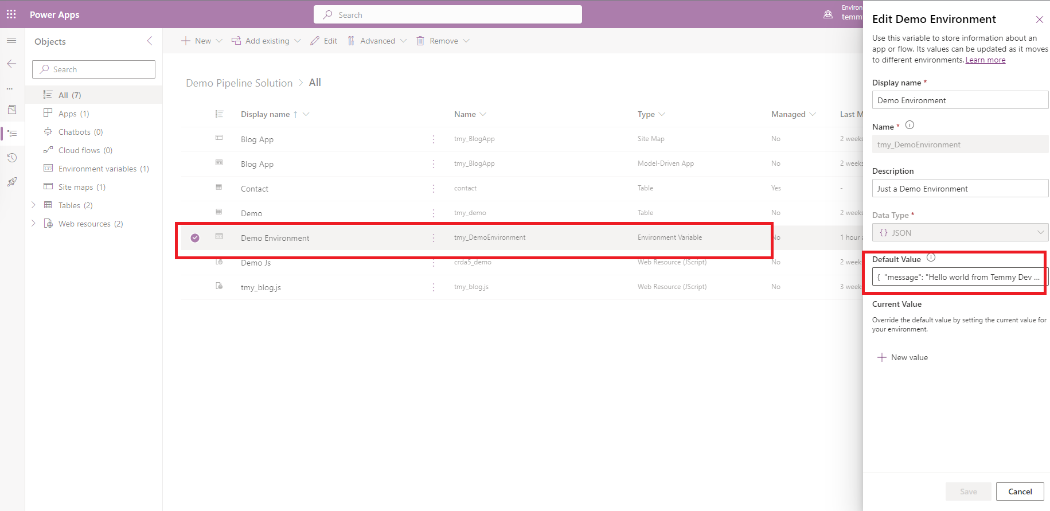
Task: Select All (7) in Objects tree
Action: (x=94, y=95)
